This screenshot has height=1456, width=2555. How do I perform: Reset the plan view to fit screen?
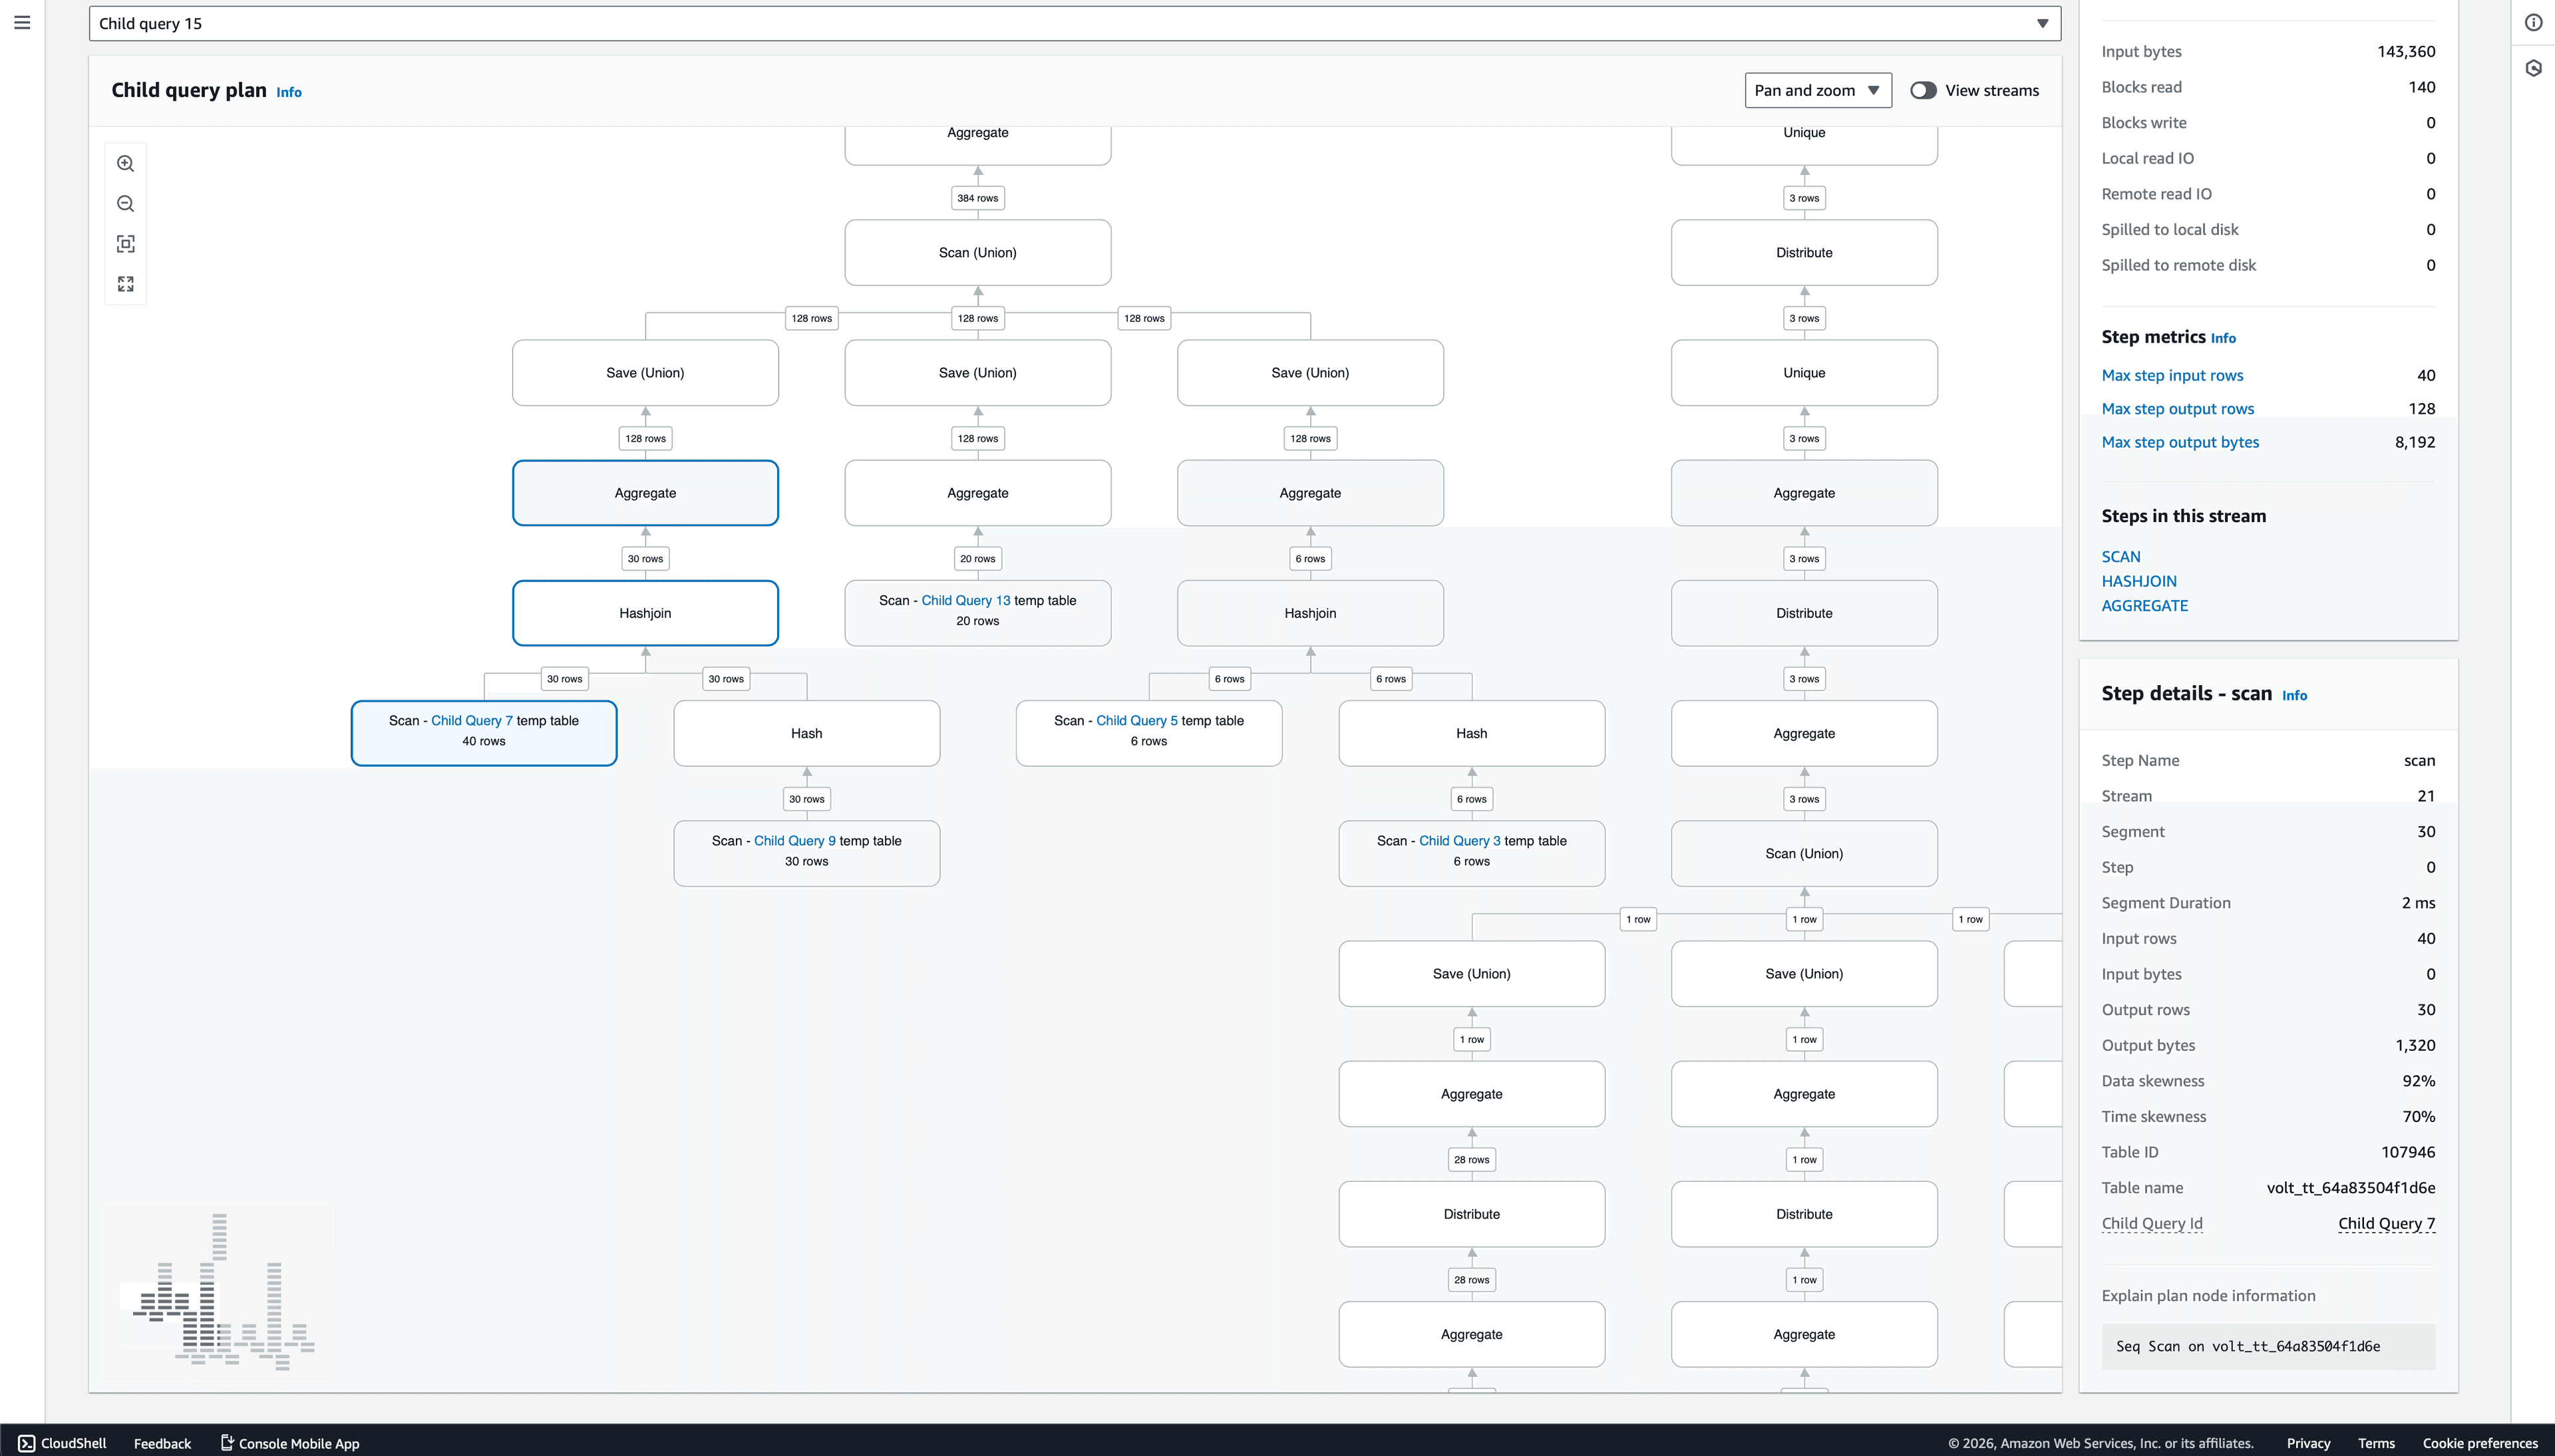[126, 243]
